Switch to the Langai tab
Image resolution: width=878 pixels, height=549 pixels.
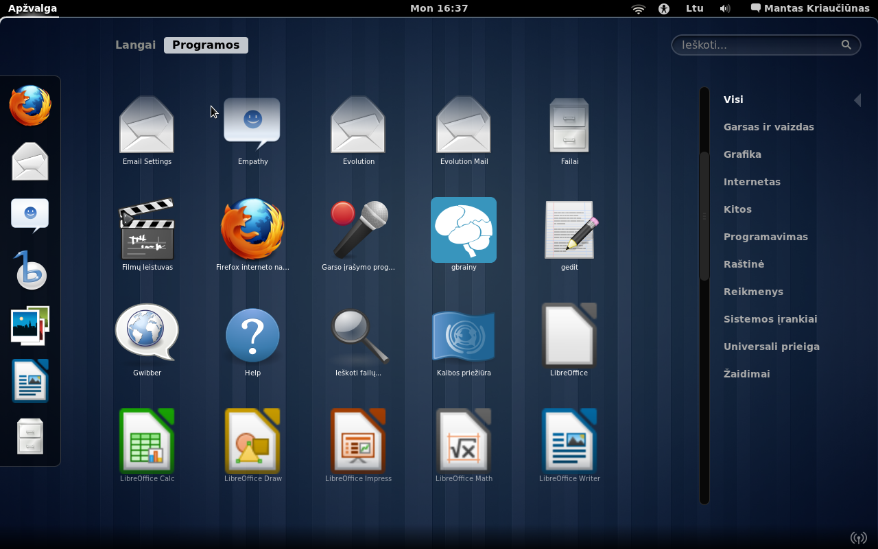tap(135, 45)
